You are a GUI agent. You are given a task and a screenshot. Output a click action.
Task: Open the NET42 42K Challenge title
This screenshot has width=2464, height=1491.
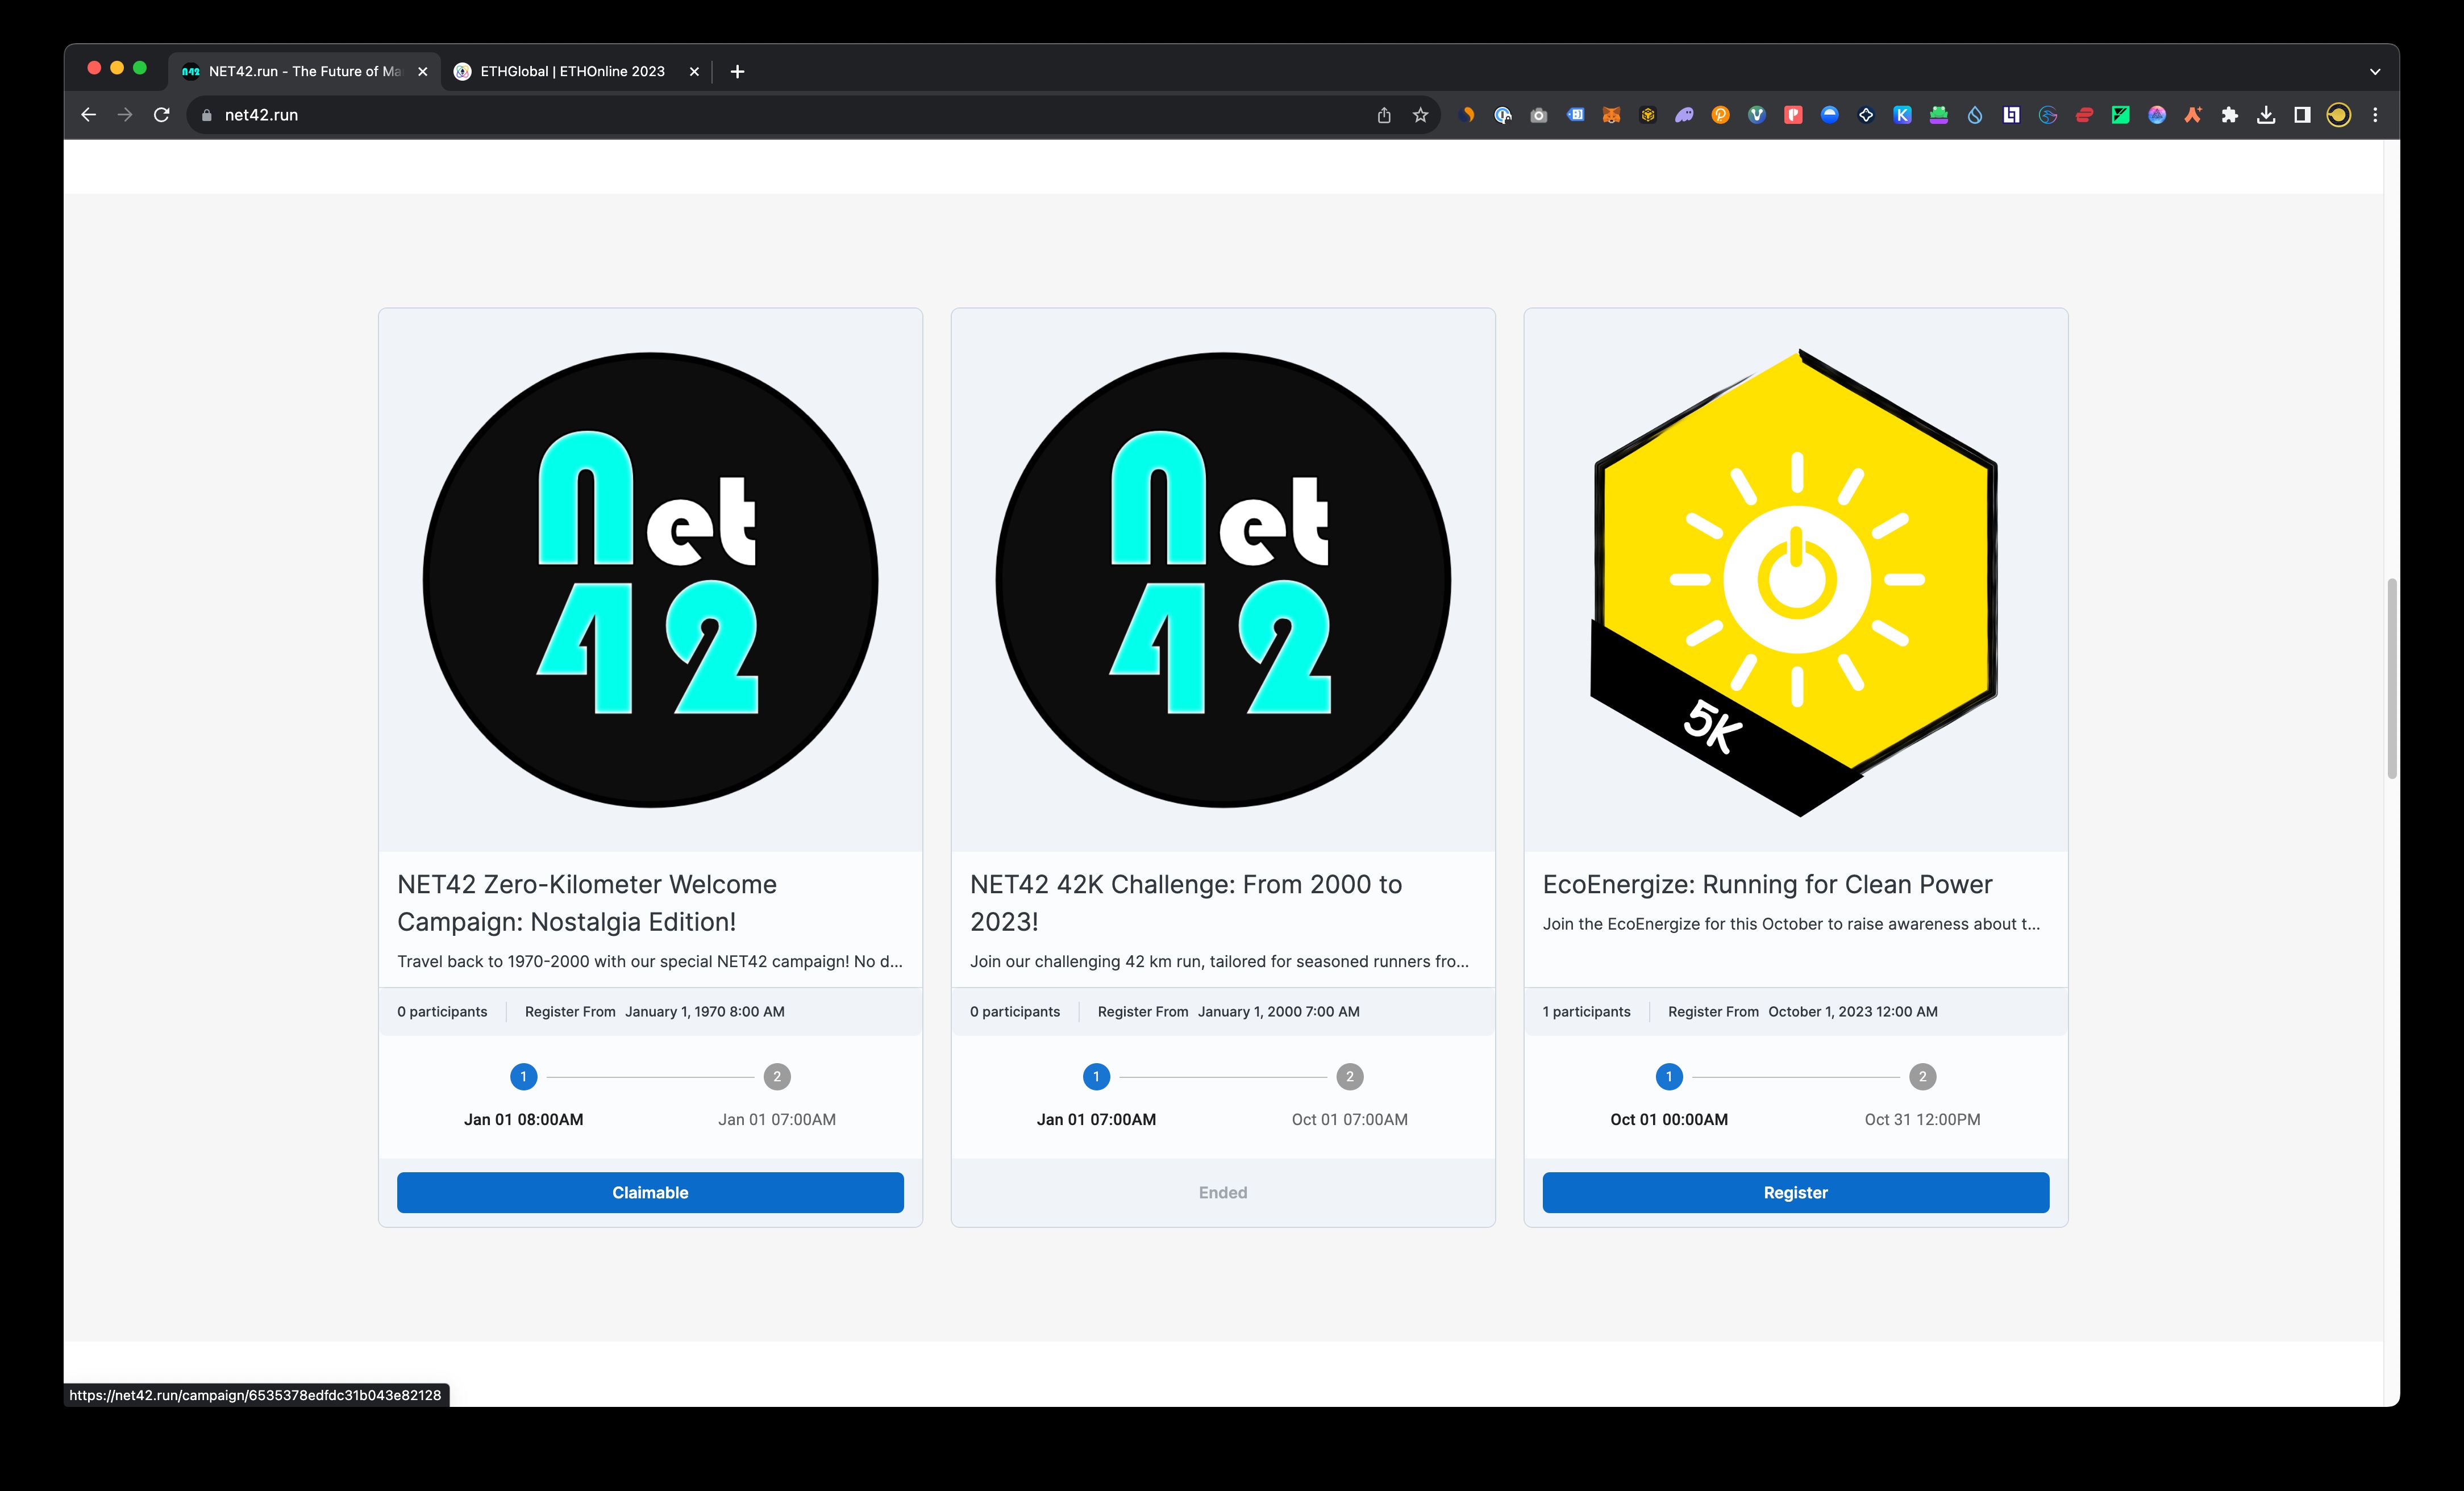click(x=1186, y=903)
